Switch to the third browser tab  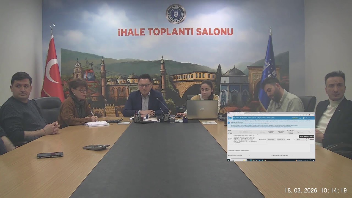tap(265, 113)
